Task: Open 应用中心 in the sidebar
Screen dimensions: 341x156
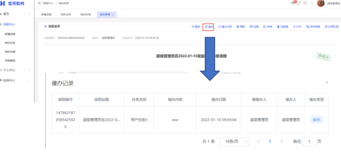Action: pos(9,80)
